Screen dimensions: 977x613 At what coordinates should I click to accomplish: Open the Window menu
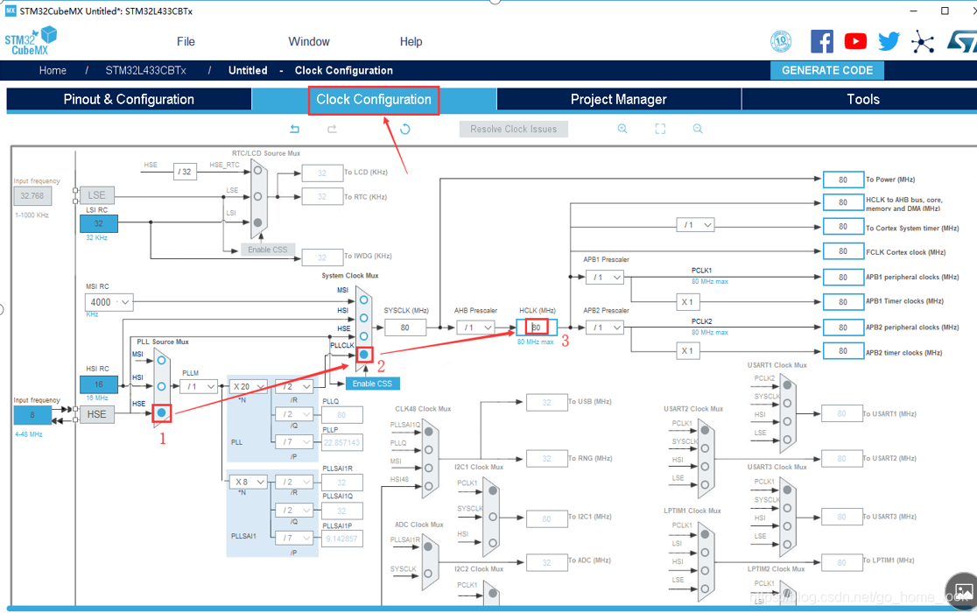[x=309, y=42]
